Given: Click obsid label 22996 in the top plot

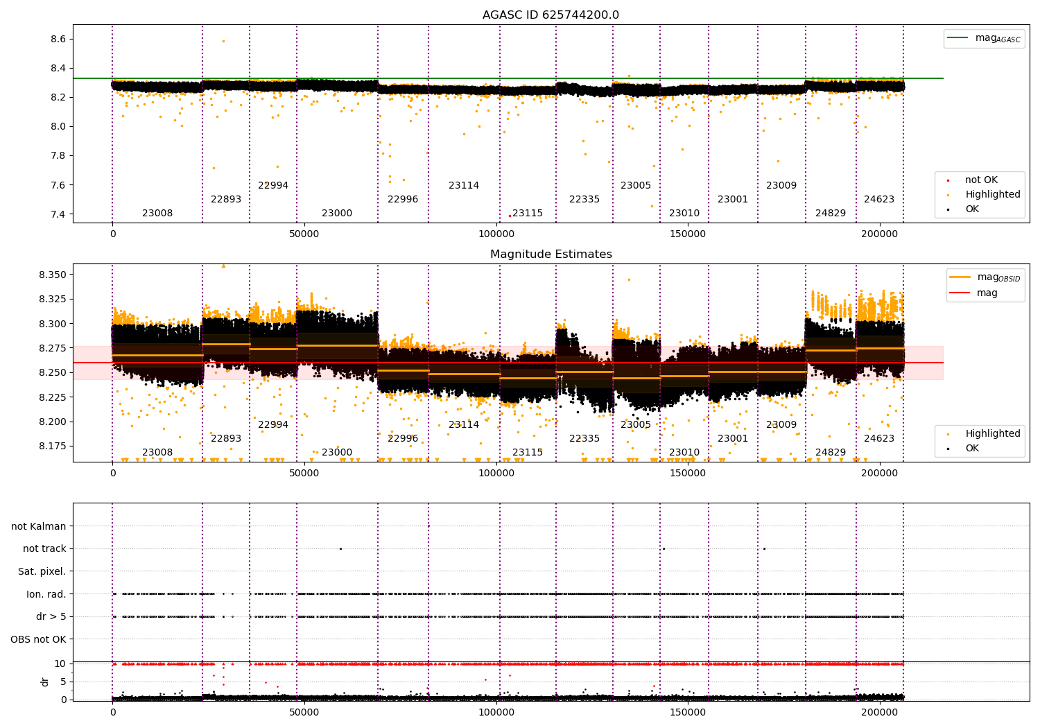Looking at the screenshot, I should [x=403, y=200].
